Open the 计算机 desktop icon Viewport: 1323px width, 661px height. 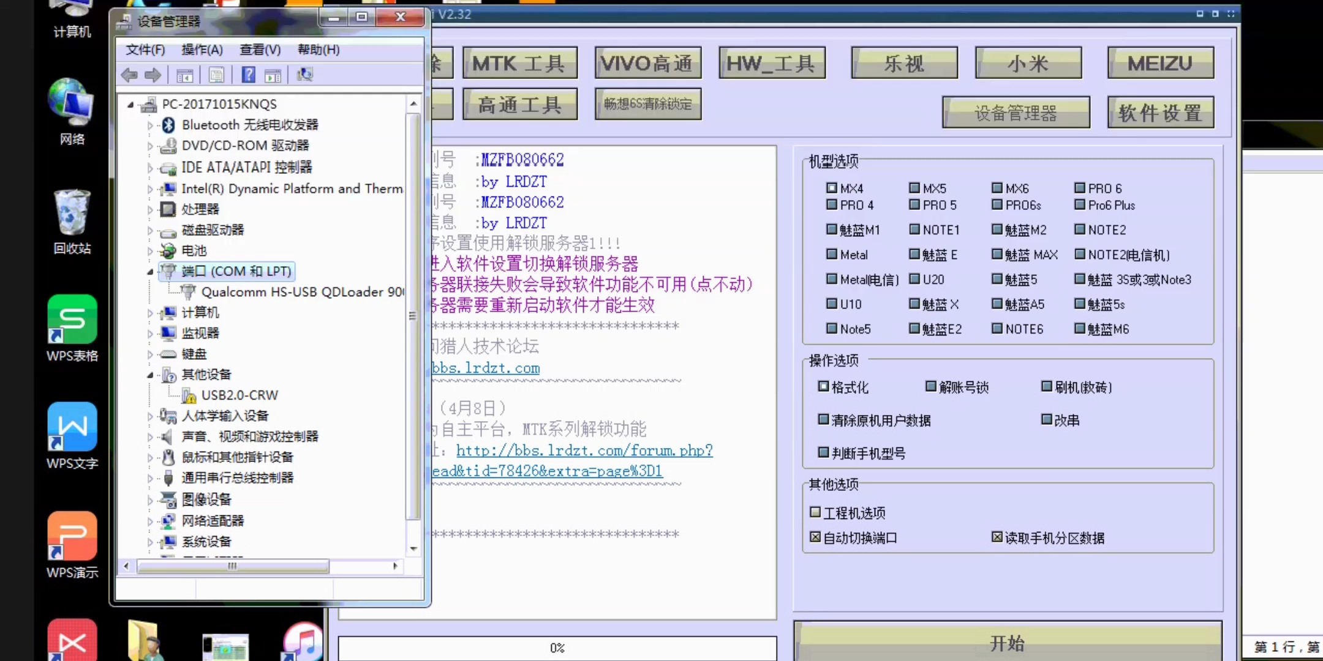click(x=72, y=18)
